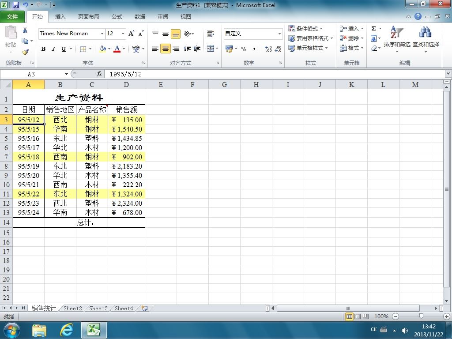Switch to the 页面布局 ribbon tab
This screenshot has height=339, width=452.
pyautogui.click(x=88, y=16)
